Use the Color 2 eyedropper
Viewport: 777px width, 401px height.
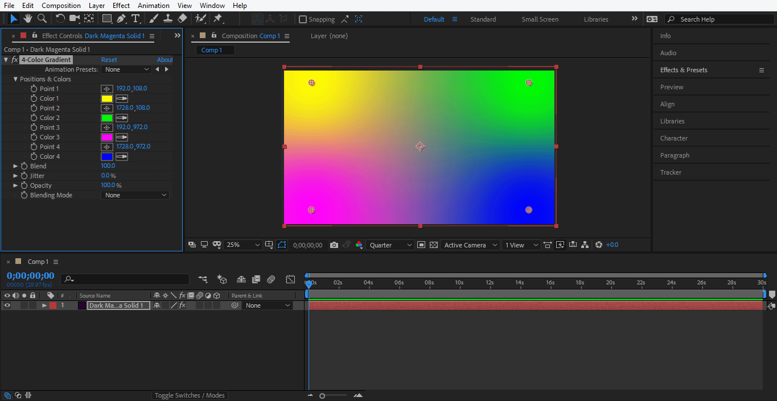(121, 118)
